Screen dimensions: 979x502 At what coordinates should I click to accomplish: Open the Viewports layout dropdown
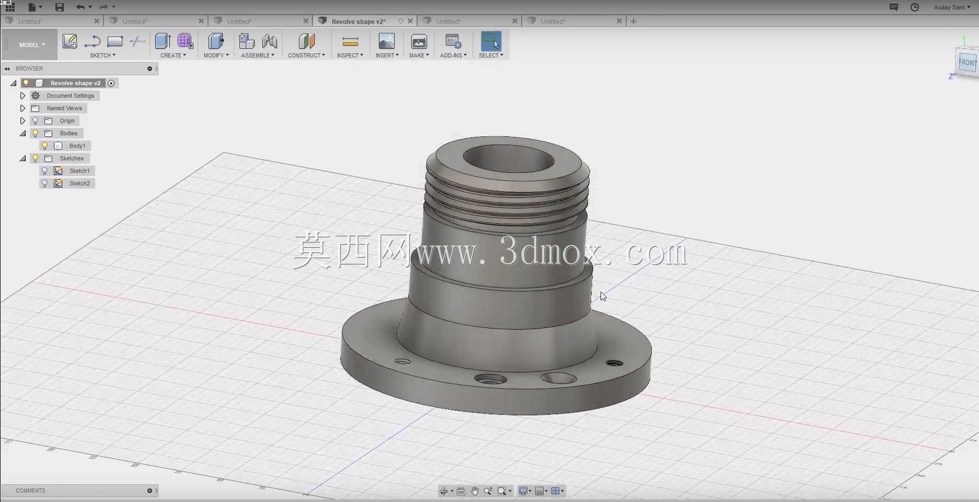(x=558, y=491)
